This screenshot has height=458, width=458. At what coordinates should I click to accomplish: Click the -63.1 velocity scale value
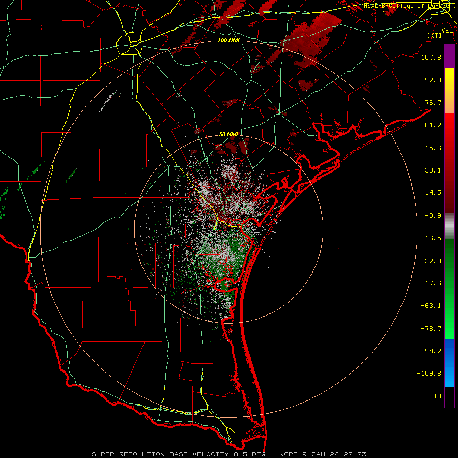point(431,306)
